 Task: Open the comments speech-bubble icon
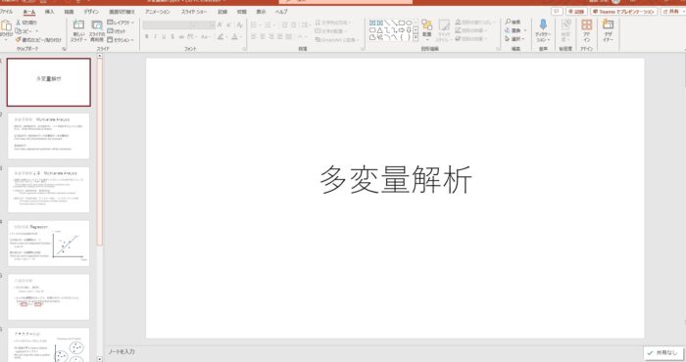tap(557, 12)
